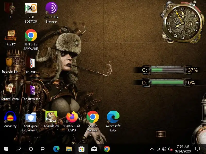Open the HxD icon named SEX EDITOR
This screenshot has height=154, width=206.
pos(31,13)
